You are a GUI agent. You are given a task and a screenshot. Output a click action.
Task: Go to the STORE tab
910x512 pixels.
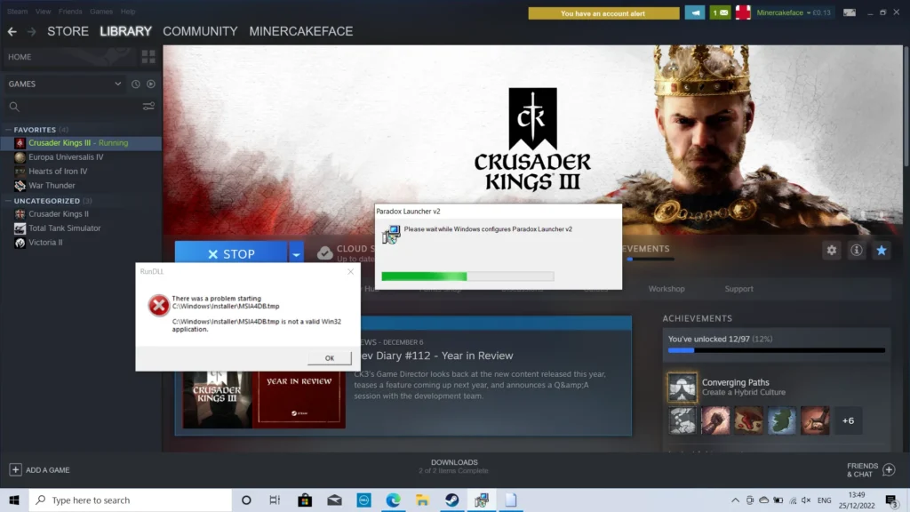(68, 31)
